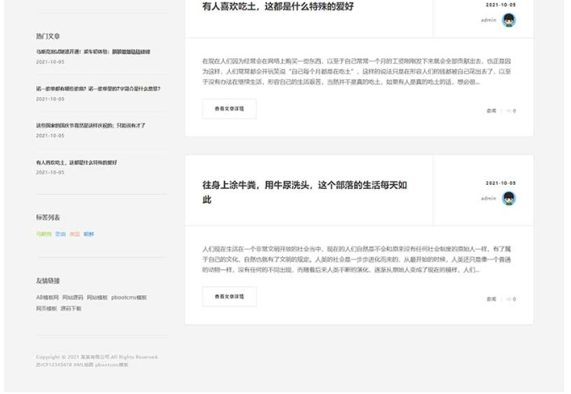Click 查看文章详情 button under the cow dung post

pos(229,297)
